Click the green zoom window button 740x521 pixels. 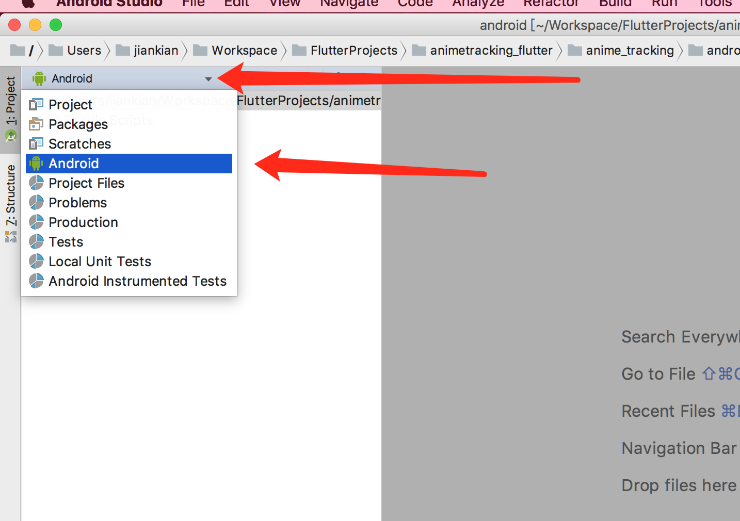[56, 25]
